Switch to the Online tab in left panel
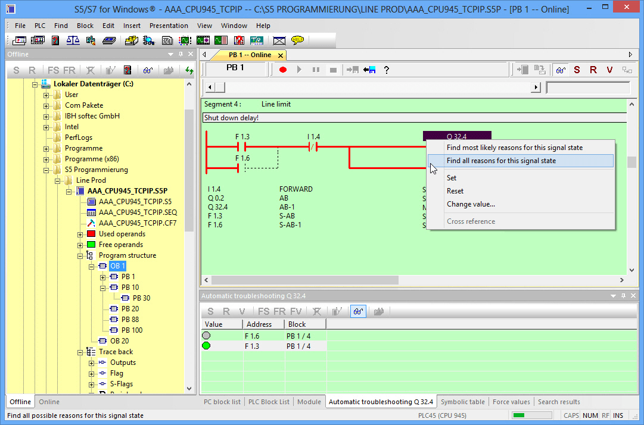The width and height of the screenshot is (644, 425). pyautogui.click(x=49, y=402)
